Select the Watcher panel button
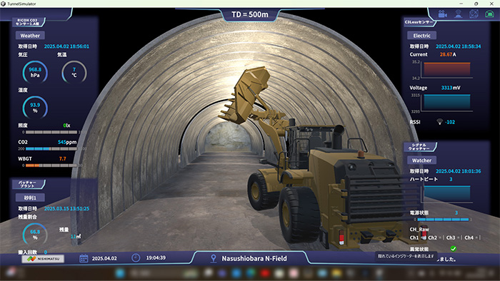The image size is (500, 281). [421, 160]
